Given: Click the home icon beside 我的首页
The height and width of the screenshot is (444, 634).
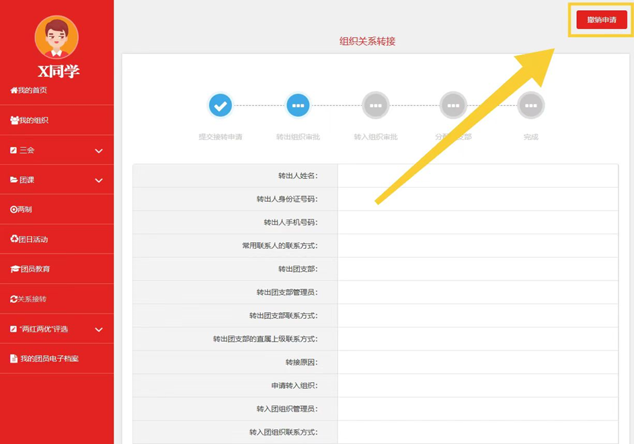Looking at the screenshot, I should 14,90.
